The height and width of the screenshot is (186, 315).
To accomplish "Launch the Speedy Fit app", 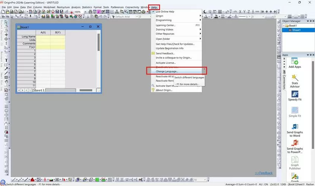I will point(295,96).
